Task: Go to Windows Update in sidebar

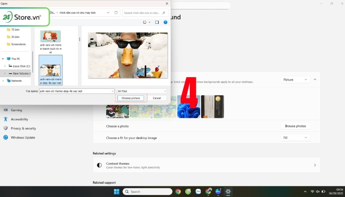Action: 23,138
